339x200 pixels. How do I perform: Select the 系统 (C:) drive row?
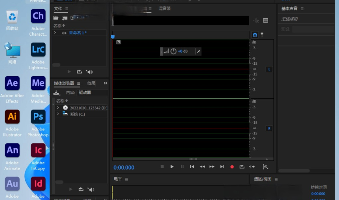coord(82,114)
